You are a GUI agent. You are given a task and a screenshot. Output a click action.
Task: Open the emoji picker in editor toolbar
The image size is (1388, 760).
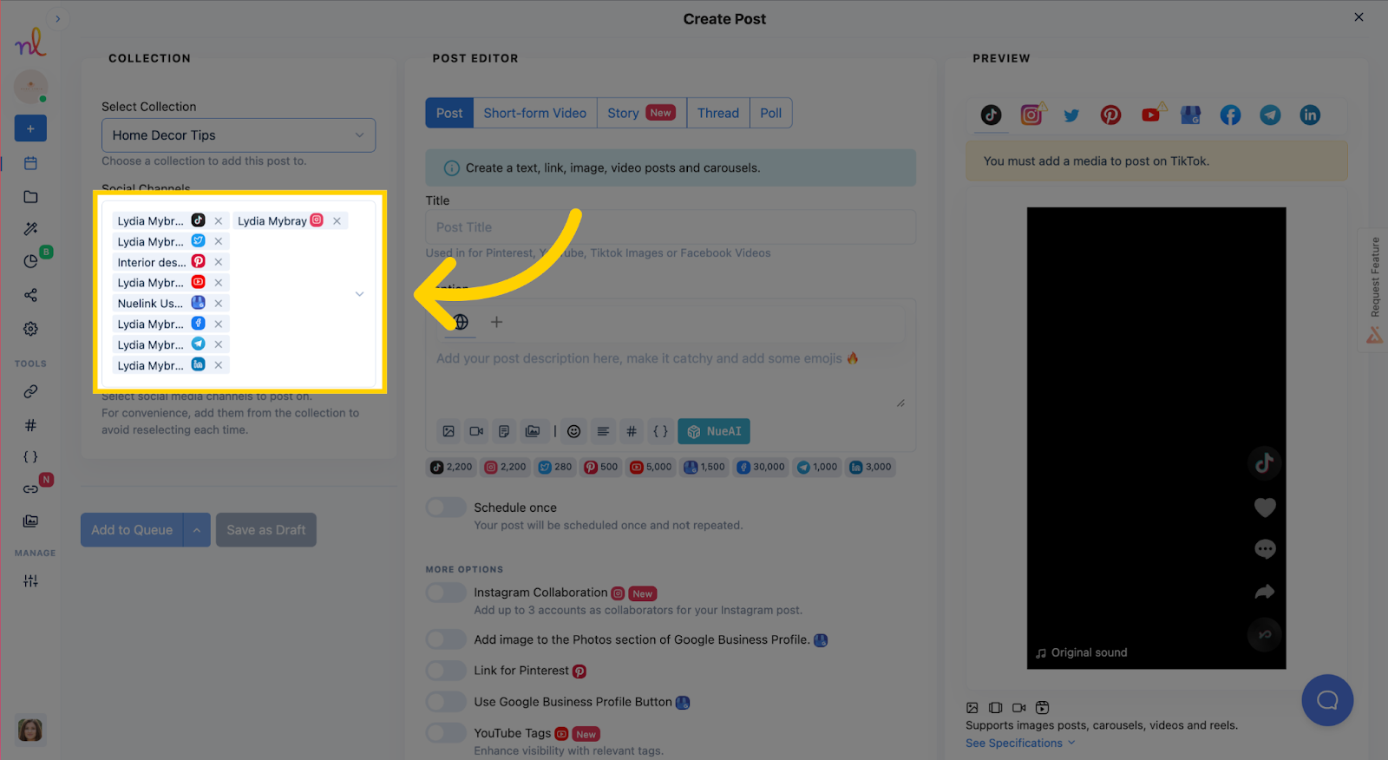(573, 431)
